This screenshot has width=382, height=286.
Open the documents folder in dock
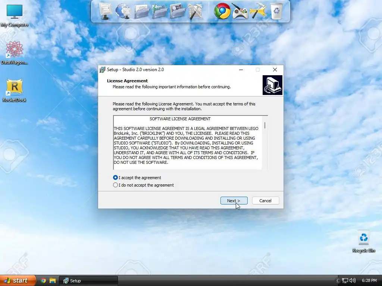click(x=141, y=11)
